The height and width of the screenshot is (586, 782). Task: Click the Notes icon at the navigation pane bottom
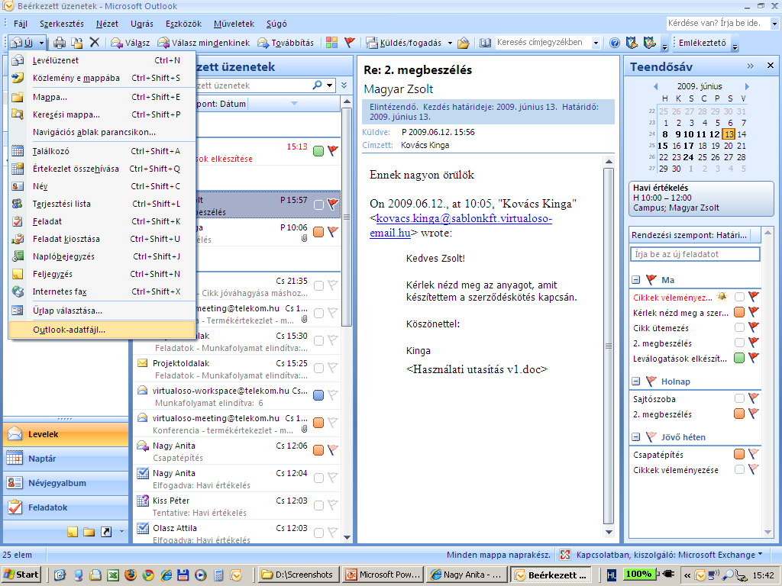click(x=73, y=532)
